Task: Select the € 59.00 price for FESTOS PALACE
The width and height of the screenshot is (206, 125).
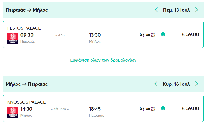Action: point(190,34)
